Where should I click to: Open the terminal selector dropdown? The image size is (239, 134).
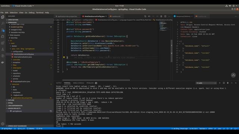pyautogui.click(x=206, y=83)
